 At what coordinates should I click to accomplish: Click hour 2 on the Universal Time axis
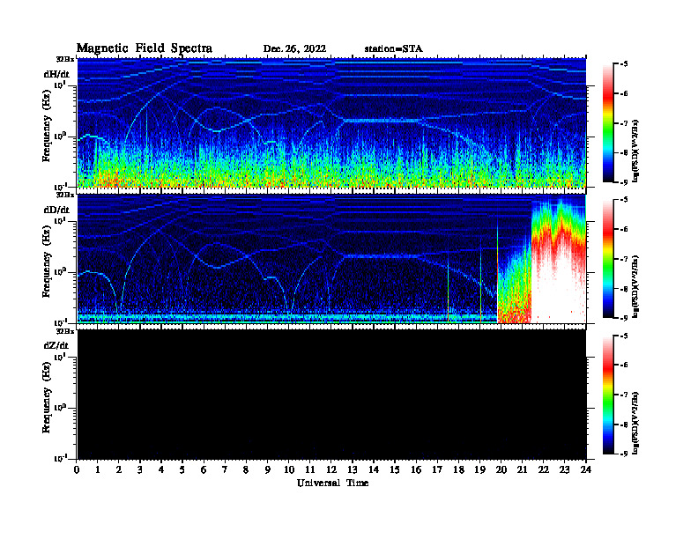[119, 469]
